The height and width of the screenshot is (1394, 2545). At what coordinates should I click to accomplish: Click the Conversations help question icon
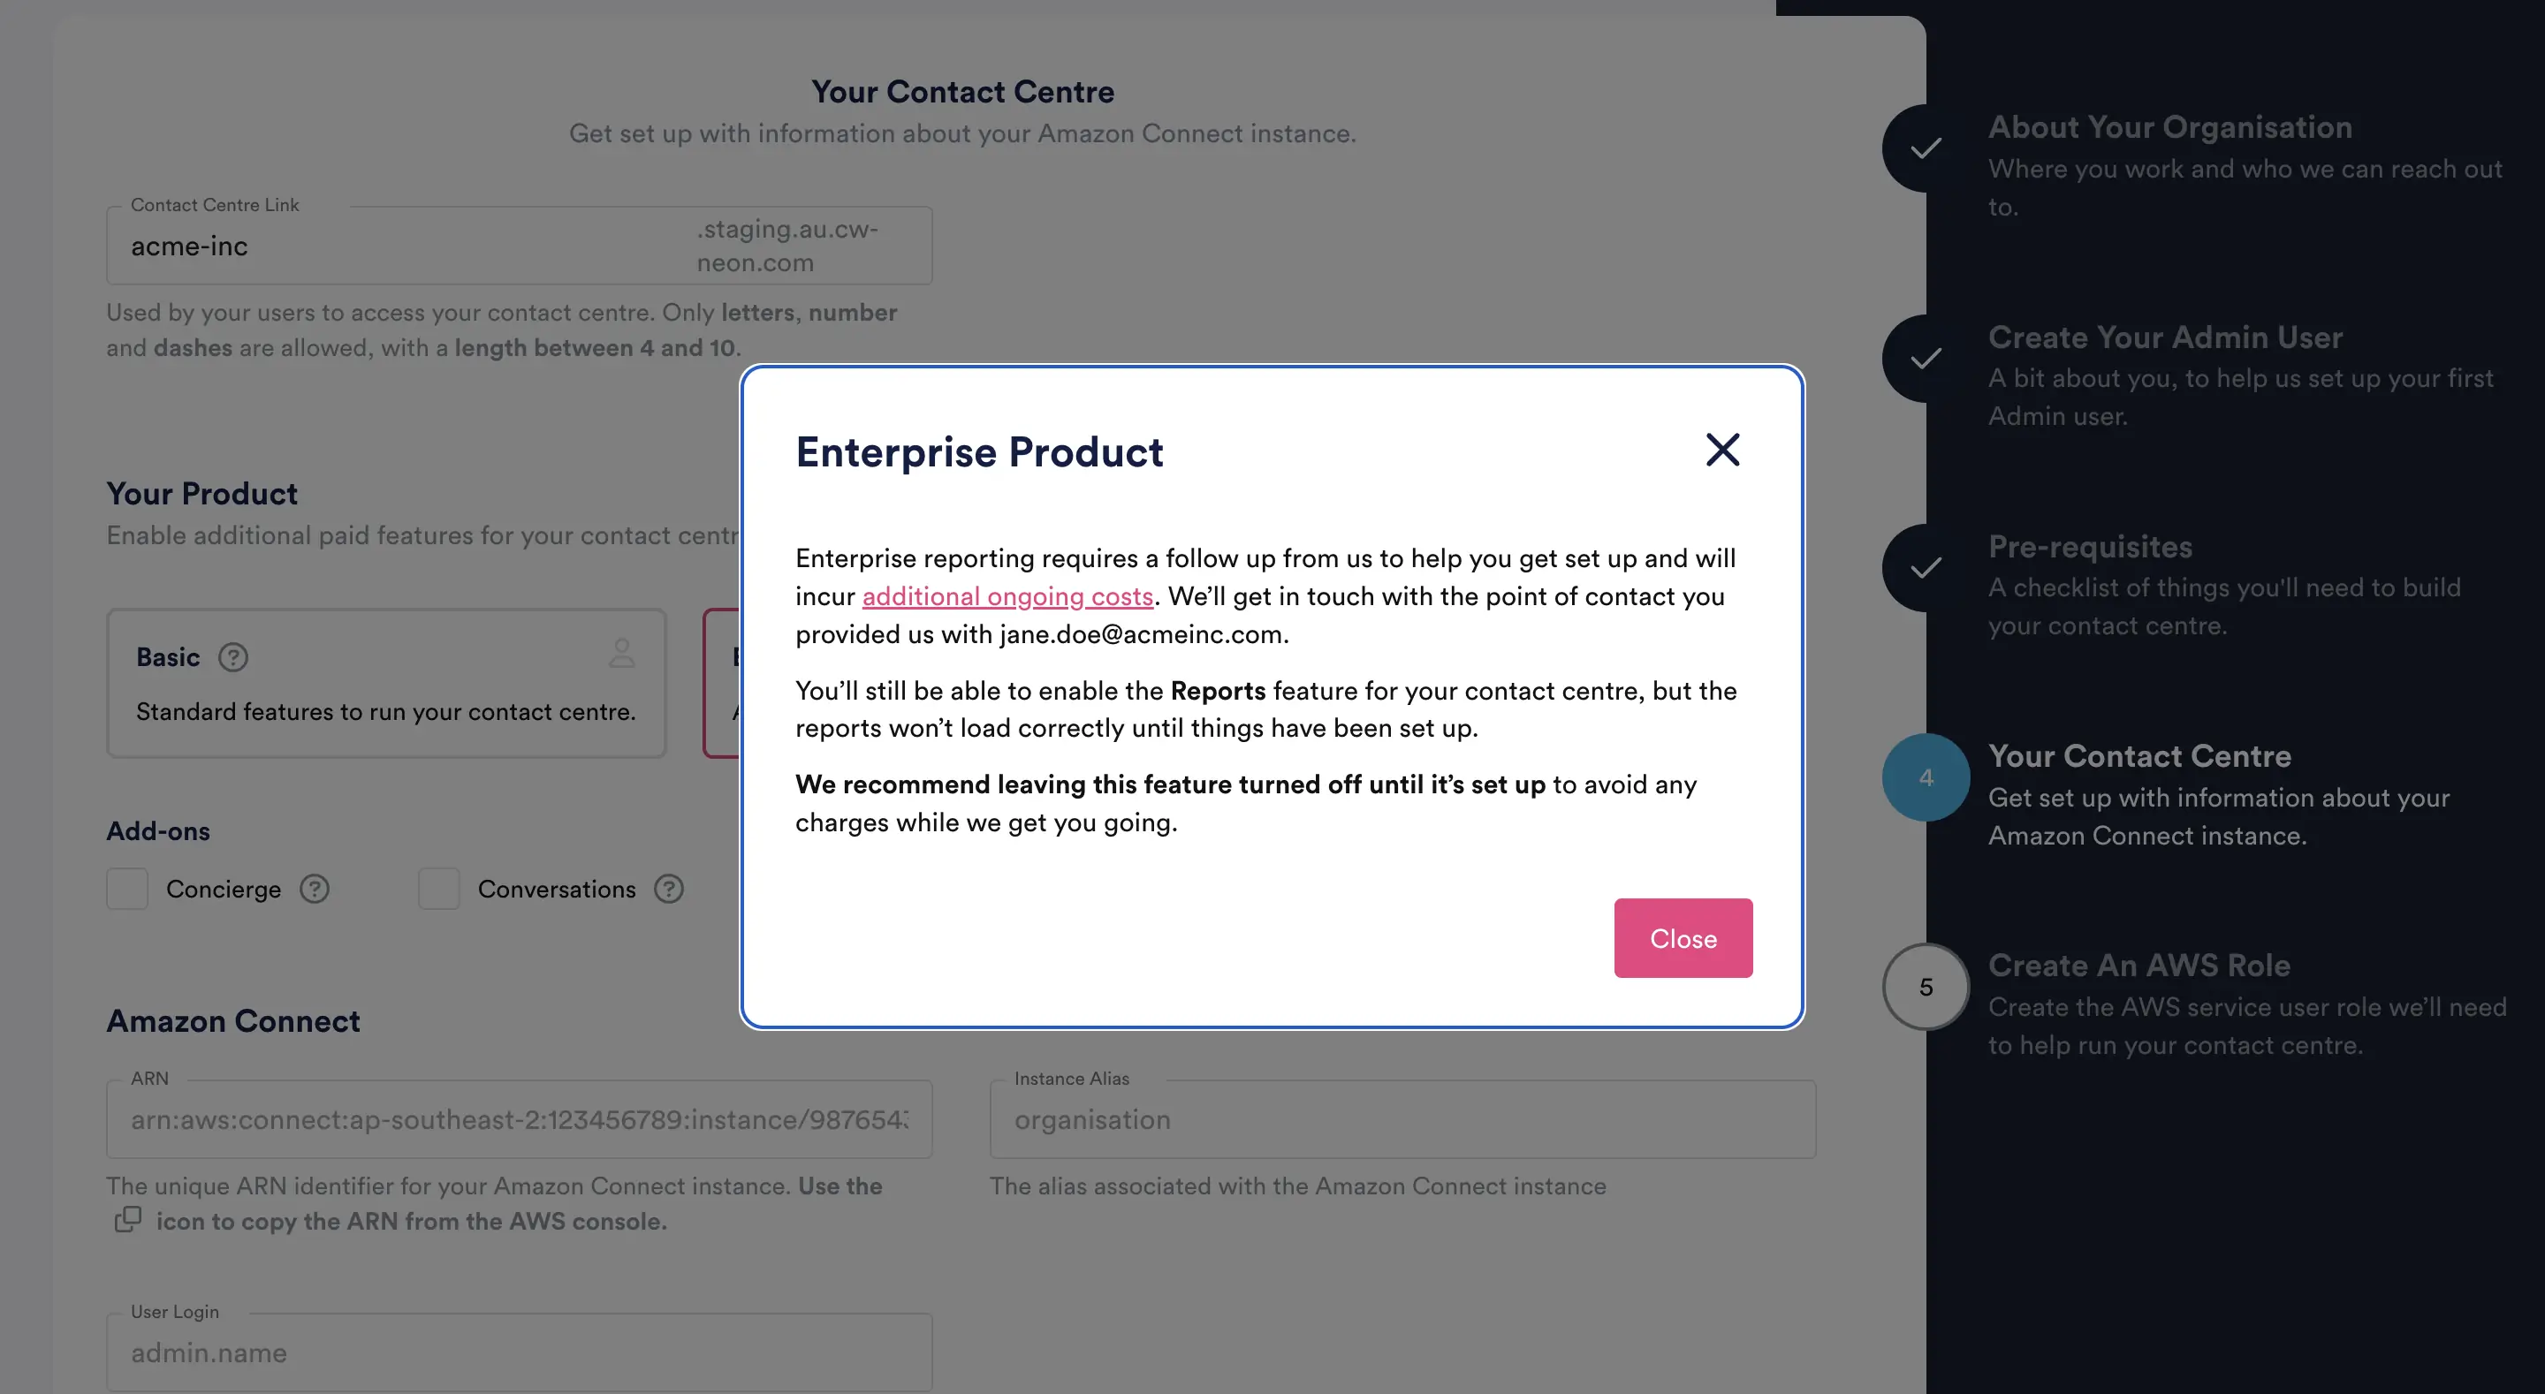[x=669, y=890]
